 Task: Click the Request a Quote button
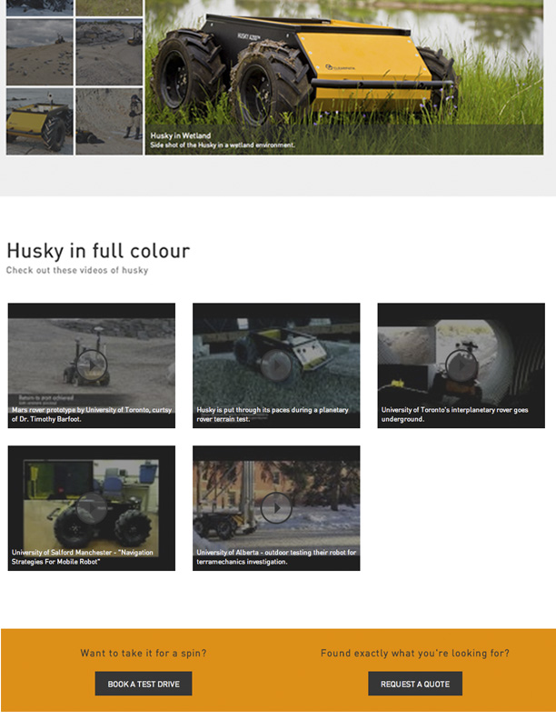pos(415,684)
